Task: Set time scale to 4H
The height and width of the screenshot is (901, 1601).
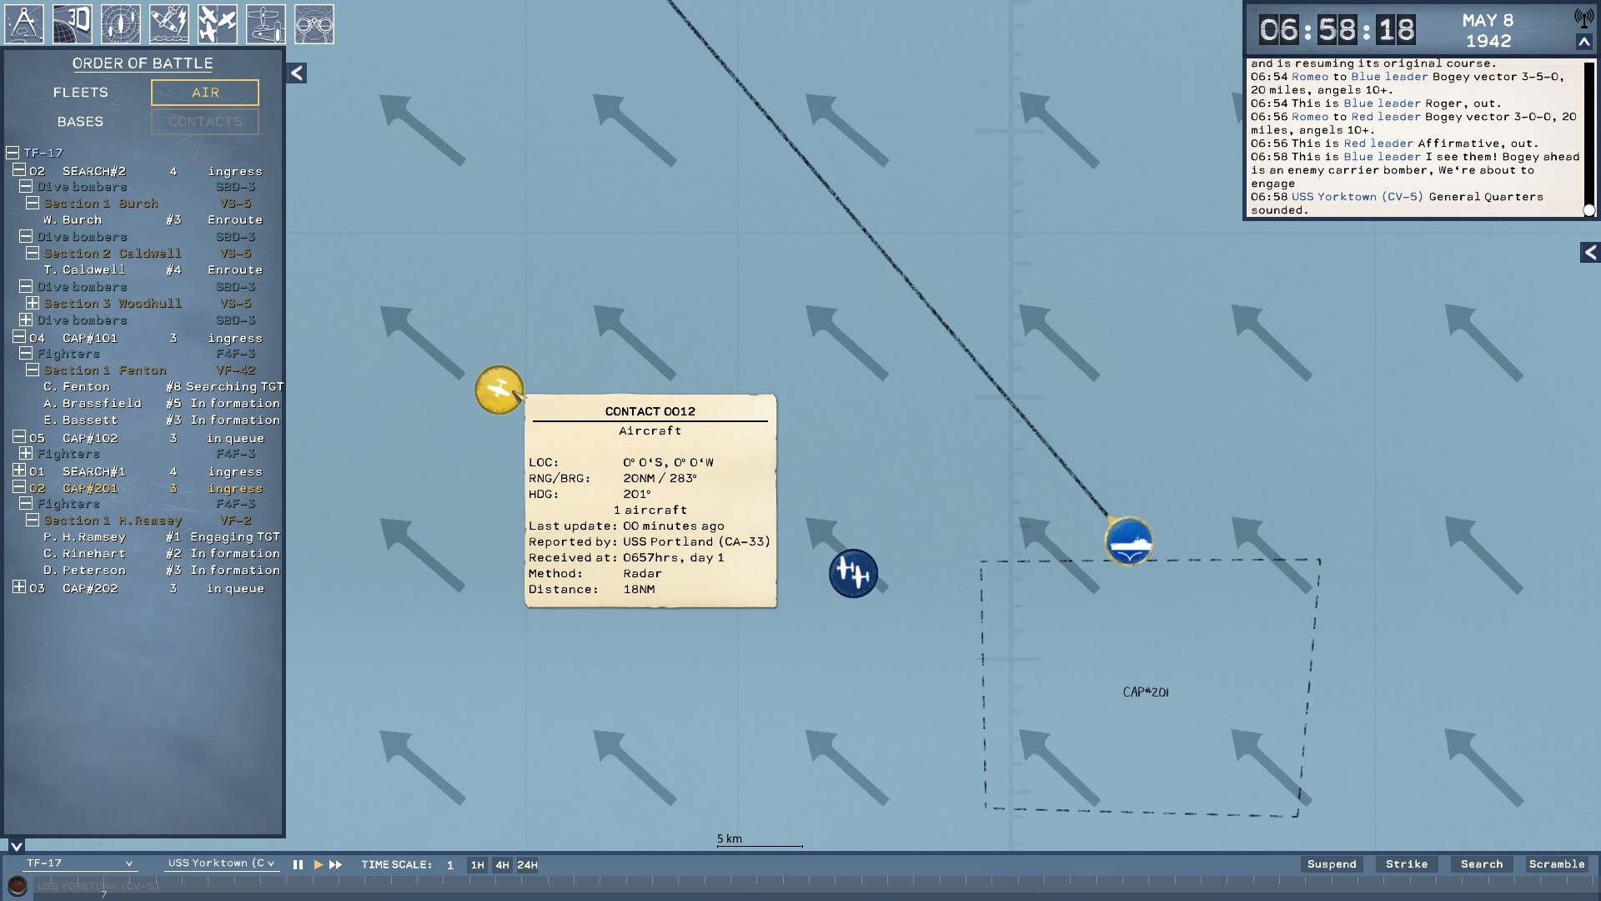Action: [x=502, y=865]
